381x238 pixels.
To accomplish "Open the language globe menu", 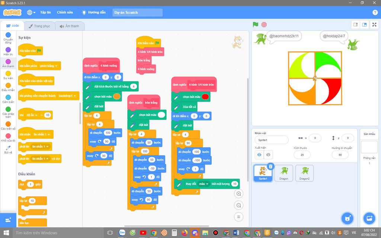I will (31, 12).
